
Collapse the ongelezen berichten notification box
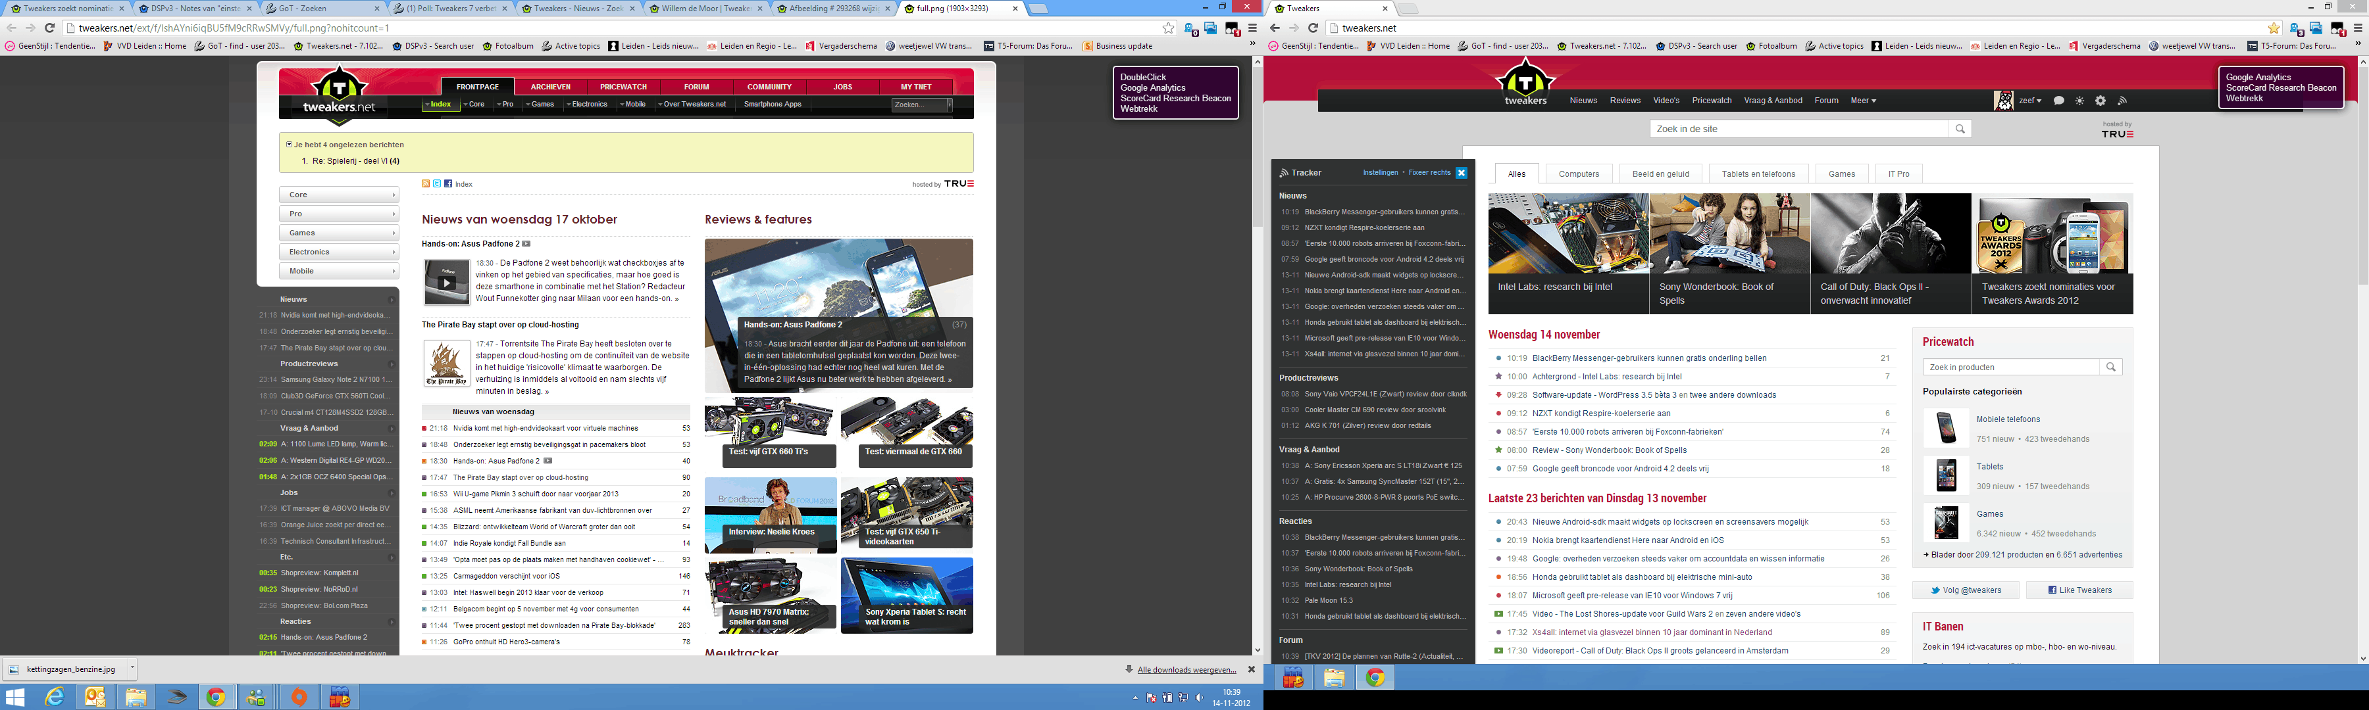[289, 144]
